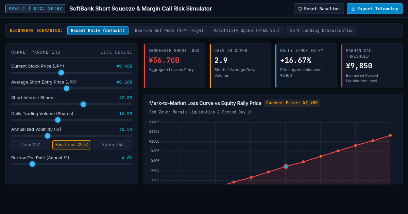Click the last data point on the loss curve
The width and height of the screenshot is (408, 214).
click(x=390, y=135)
